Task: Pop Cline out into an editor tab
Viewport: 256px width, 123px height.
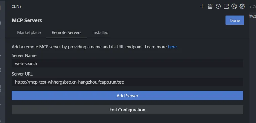Action: tap(226, 6)
